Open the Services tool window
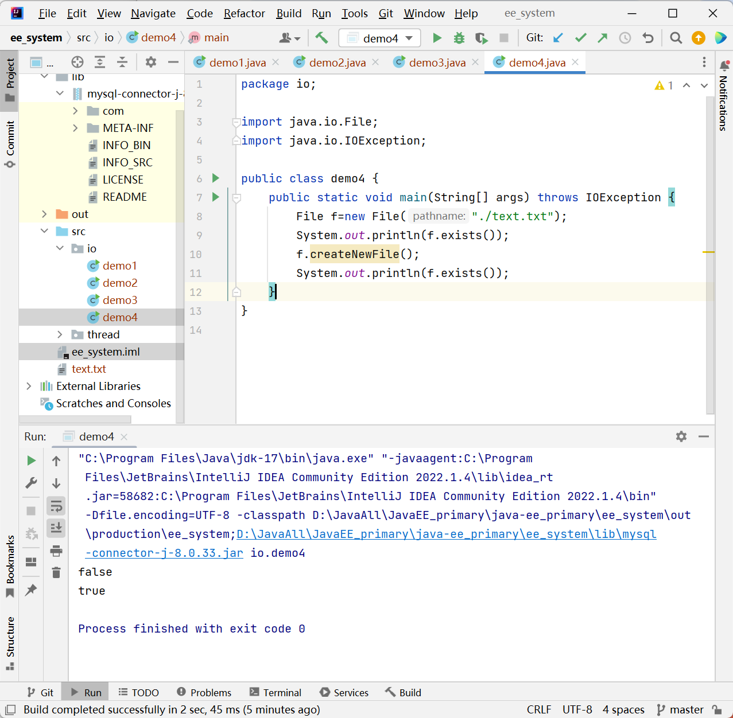The height and width of the screenshot is (718, 733). click(344, 692)
